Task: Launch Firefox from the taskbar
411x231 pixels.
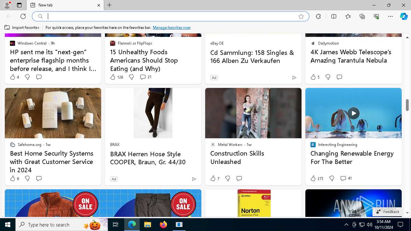Action: tap(163, 225)
